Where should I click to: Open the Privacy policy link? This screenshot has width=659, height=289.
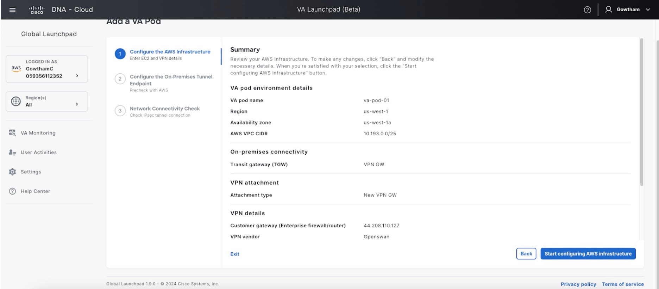tap(578, 284)
